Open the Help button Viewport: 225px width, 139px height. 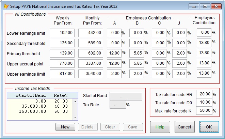click(x=160, y=127)
